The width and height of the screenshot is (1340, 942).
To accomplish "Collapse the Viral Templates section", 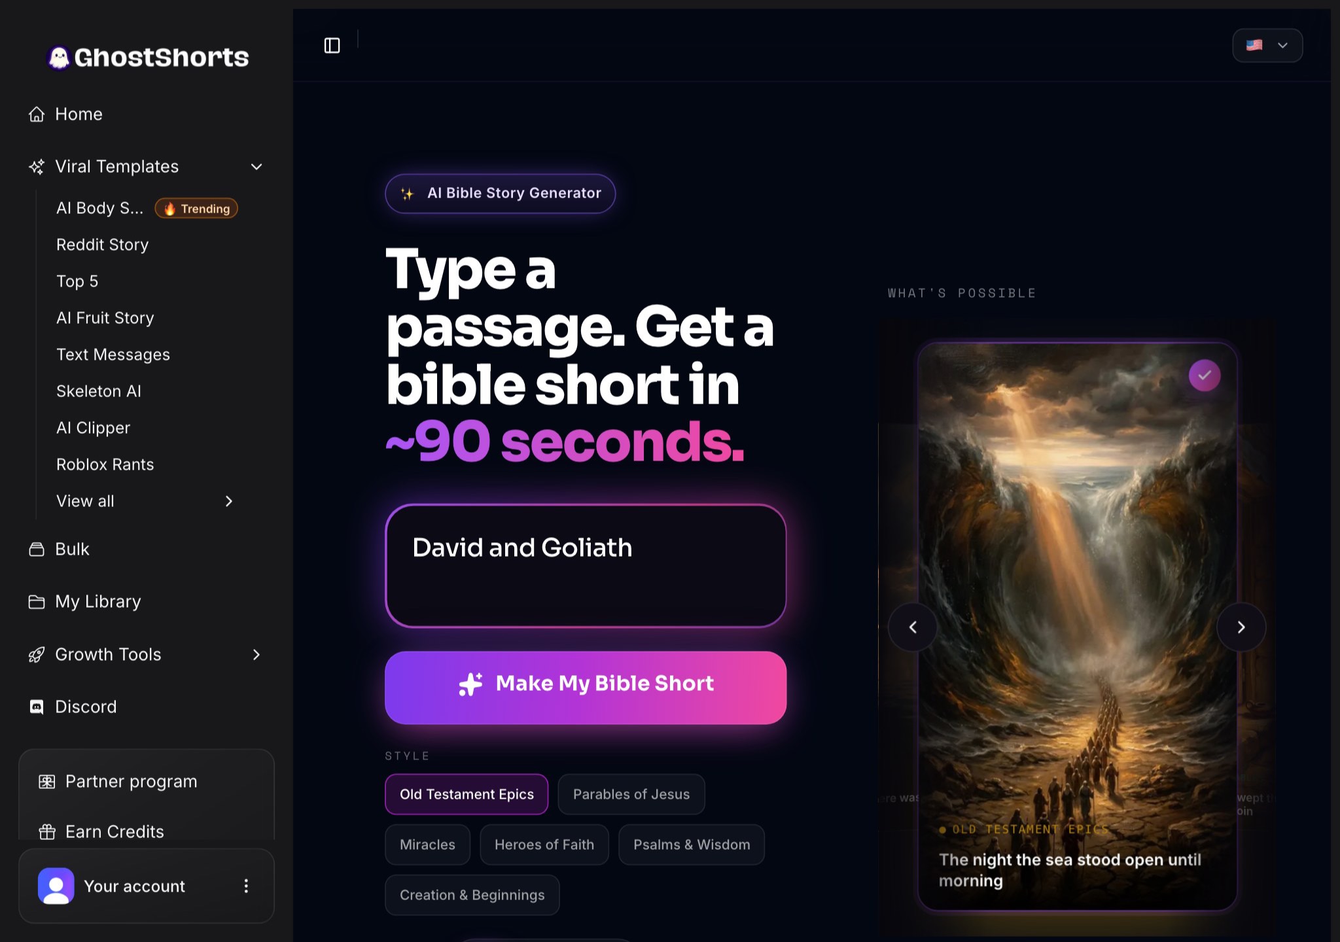I will [256, 167].
